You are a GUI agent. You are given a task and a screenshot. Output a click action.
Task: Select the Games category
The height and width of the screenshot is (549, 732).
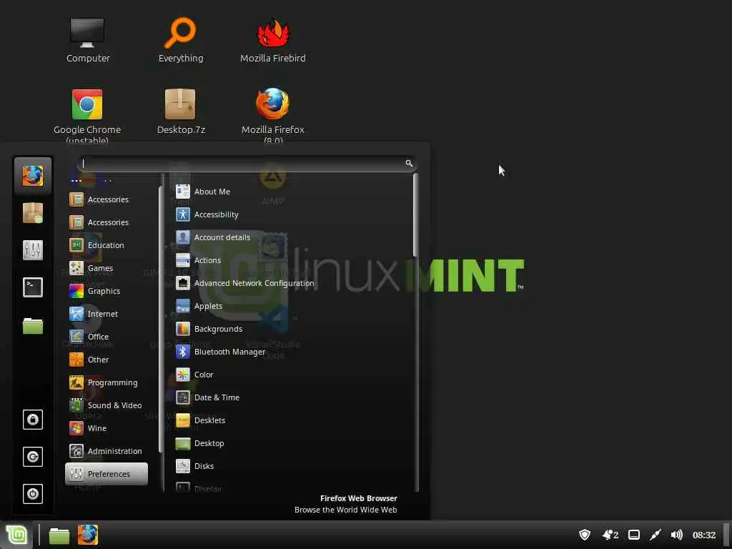pos(106,268)
